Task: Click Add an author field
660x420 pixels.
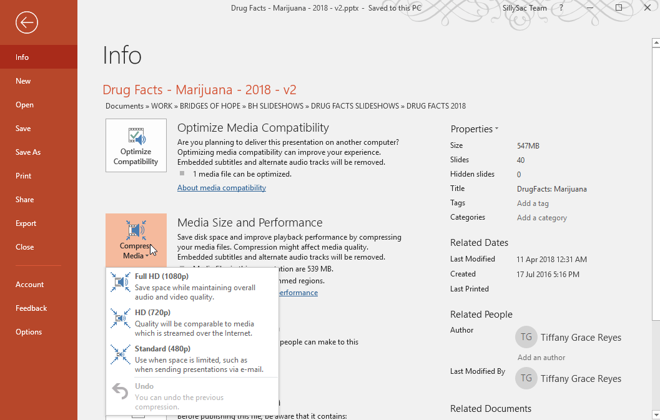Action: click(541, 358)
